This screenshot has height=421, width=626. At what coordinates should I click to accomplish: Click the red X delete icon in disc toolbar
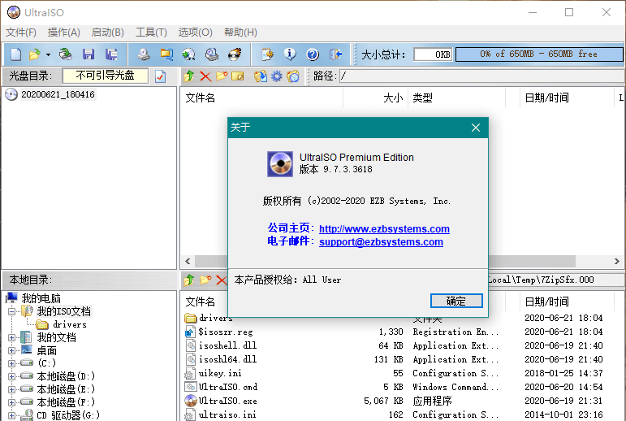click(205, 76)
